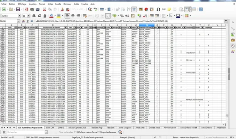Toggle Respecter la casse checkbox

pos(99,132)
